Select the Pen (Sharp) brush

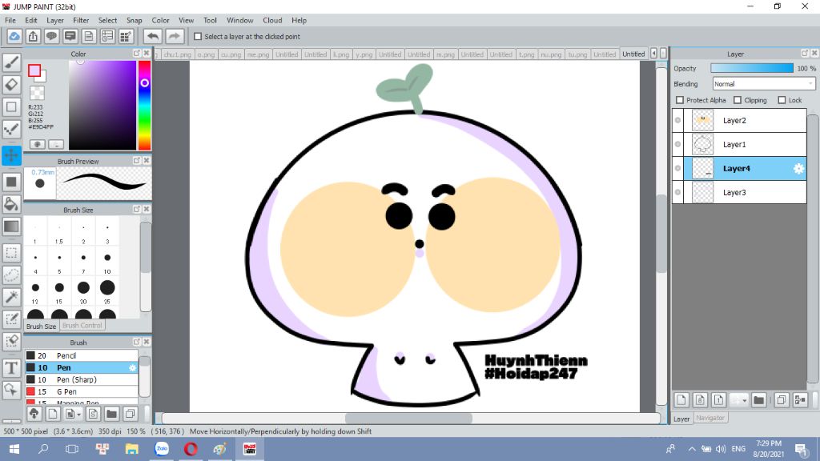click(82, 379)
